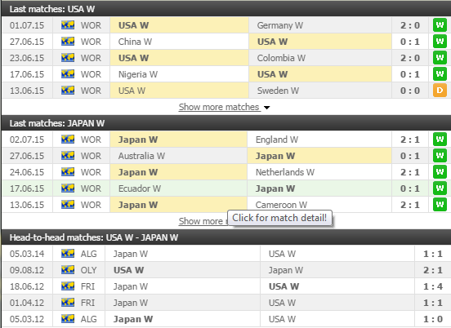451x328 pixels.
Task: Click world flag icon in 05.03.14 ALG row
Action: tap(68, 254)
